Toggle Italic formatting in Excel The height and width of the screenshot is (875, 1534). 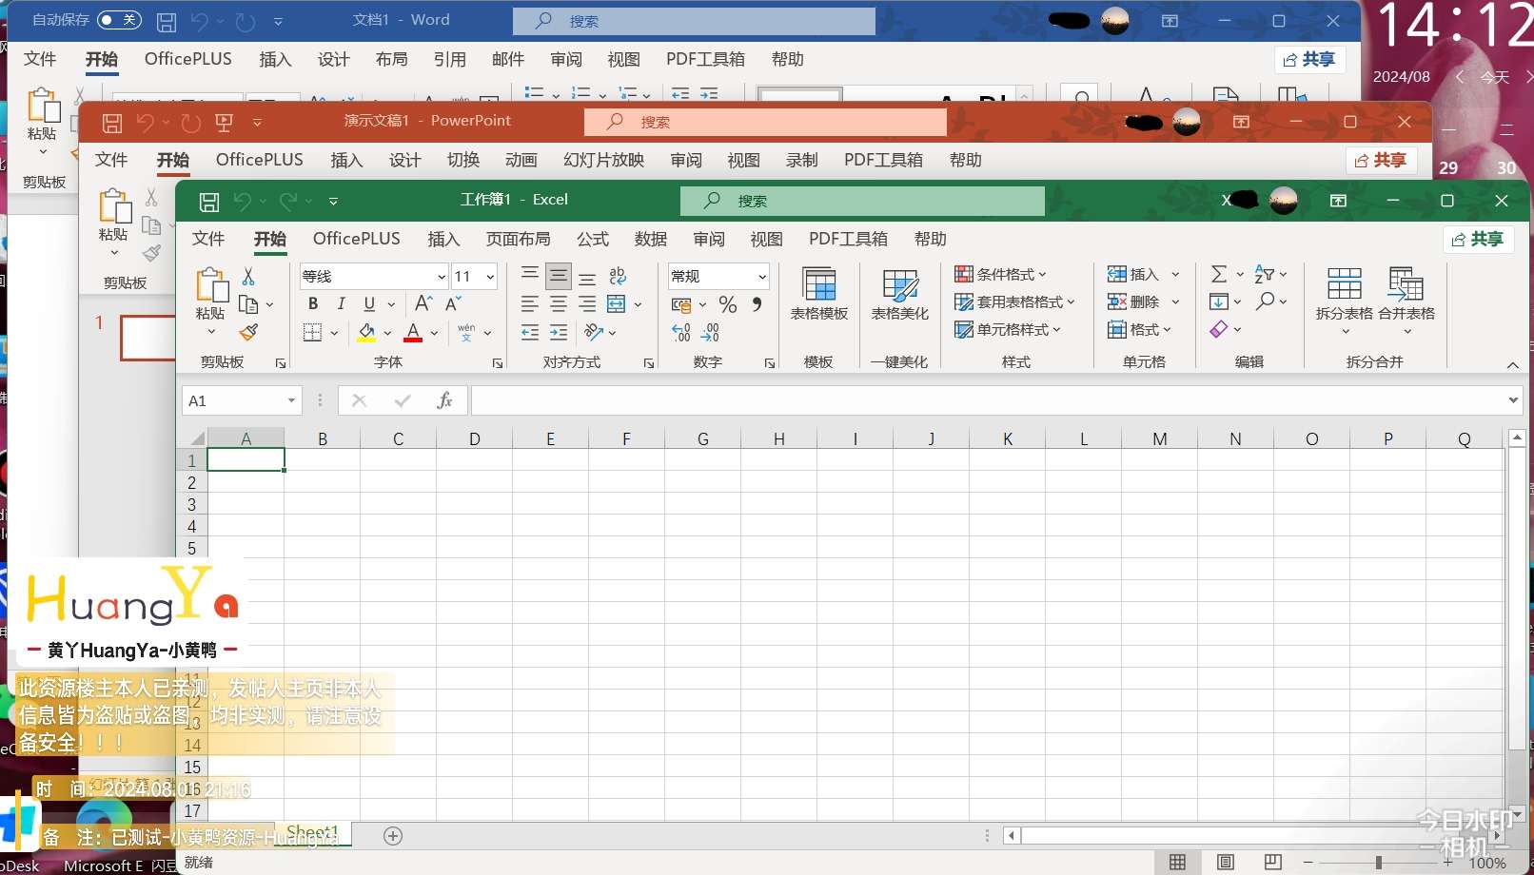(341, 303)
